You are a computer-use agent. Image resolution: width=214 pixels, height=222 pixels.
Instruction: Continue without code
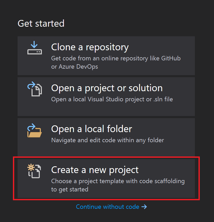(x=109, y=207)
